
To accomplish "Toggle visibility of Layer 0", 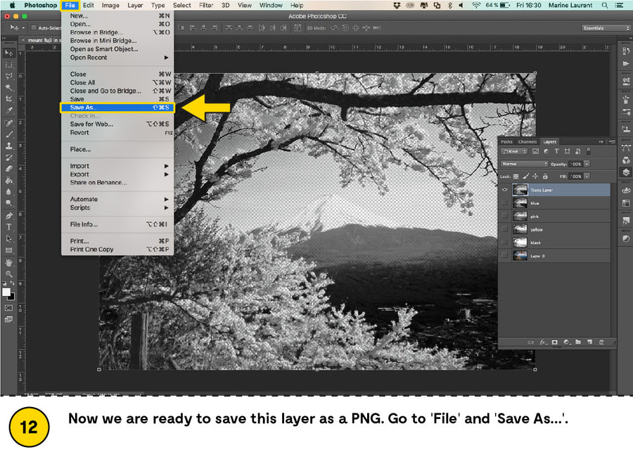I will tap(504, 256).
